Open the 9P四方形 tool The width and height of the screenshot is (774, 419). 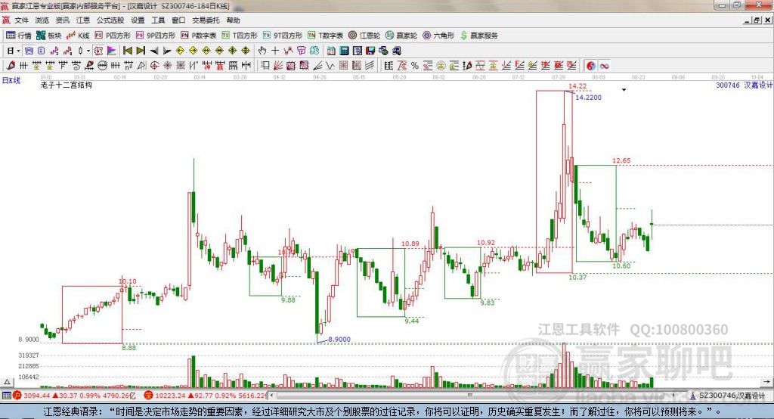[x=156, y=36]
